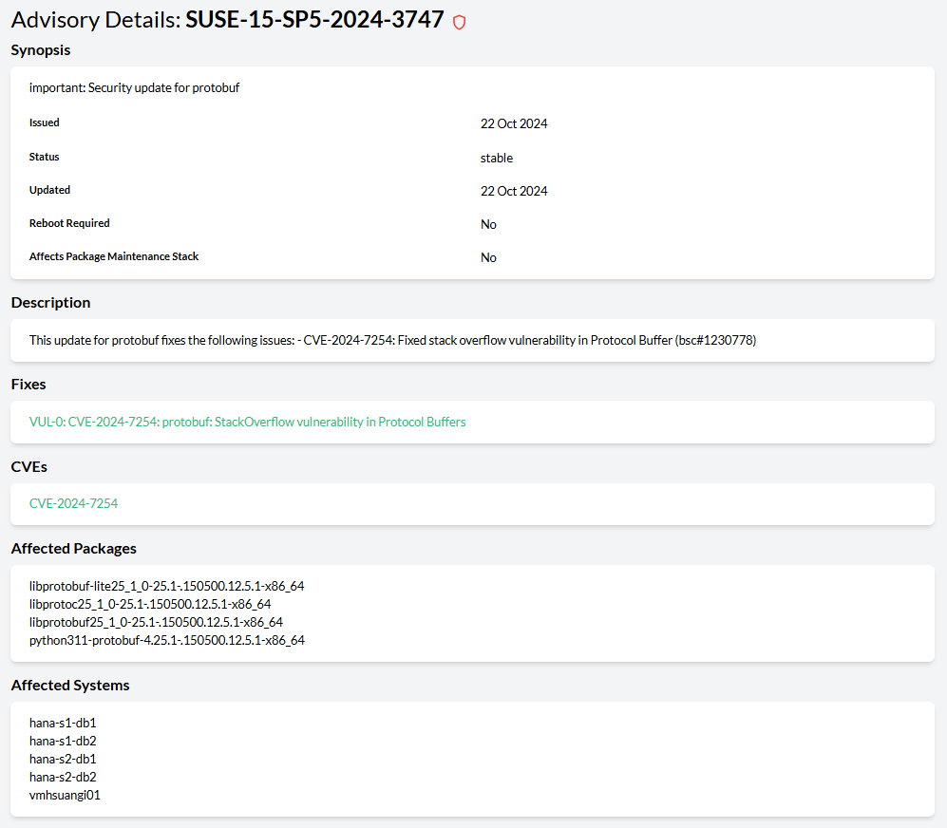Click affected system hana-s2-db1

(63, 759)
